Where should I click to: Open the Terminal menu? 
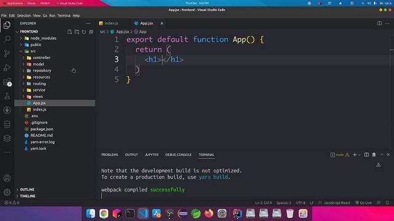click(x=64, y=15)
